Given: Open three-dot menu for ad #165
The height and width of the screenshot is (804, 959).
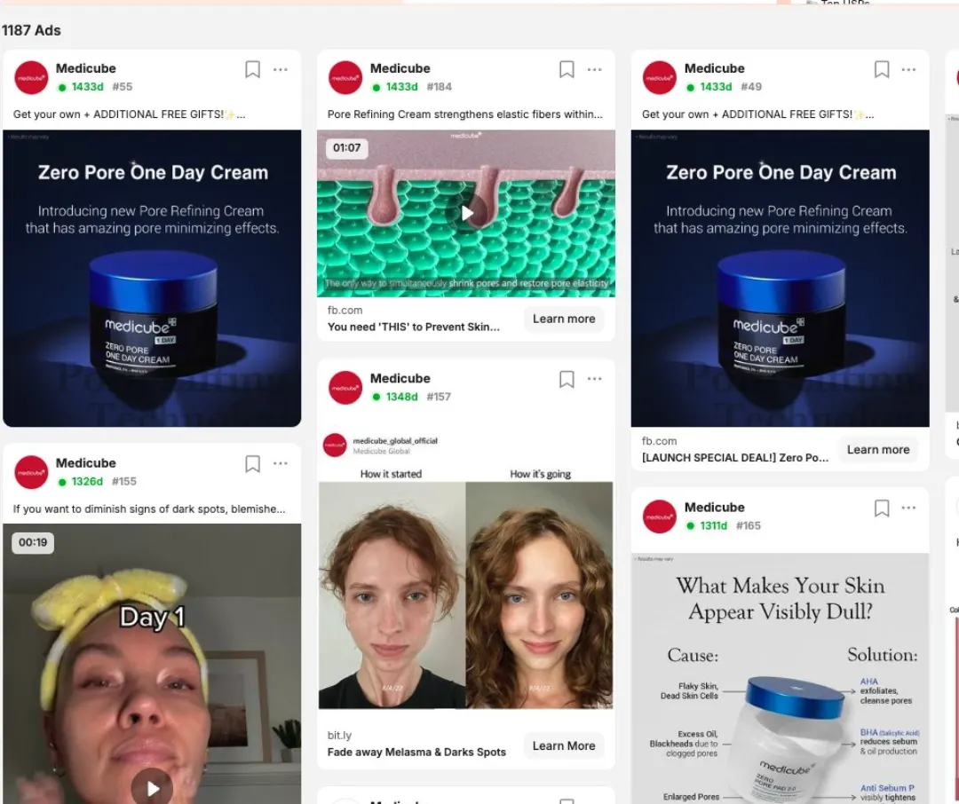Looking at the screenshot, I should coord(909,508).
